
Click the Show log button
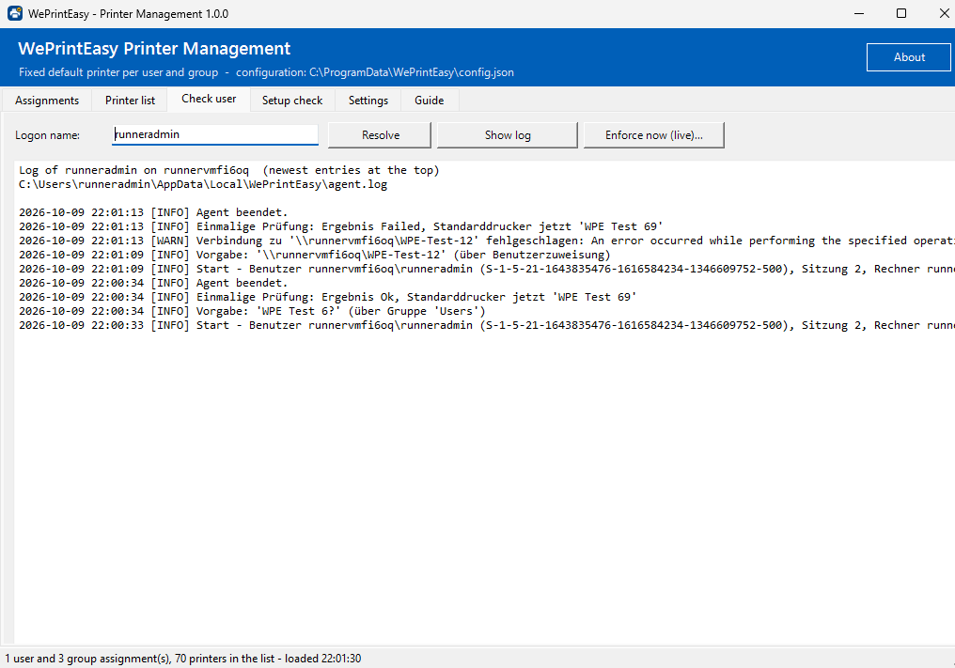(x=508, y=135)
